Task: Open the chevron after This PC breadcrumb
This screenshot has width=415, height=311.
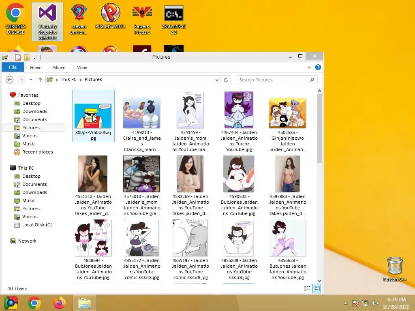Action: click(81, 80)
